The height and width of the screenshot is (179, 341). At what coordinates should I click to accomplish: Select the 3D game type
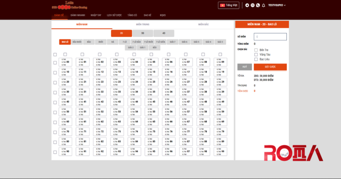(x=143, y=33)
